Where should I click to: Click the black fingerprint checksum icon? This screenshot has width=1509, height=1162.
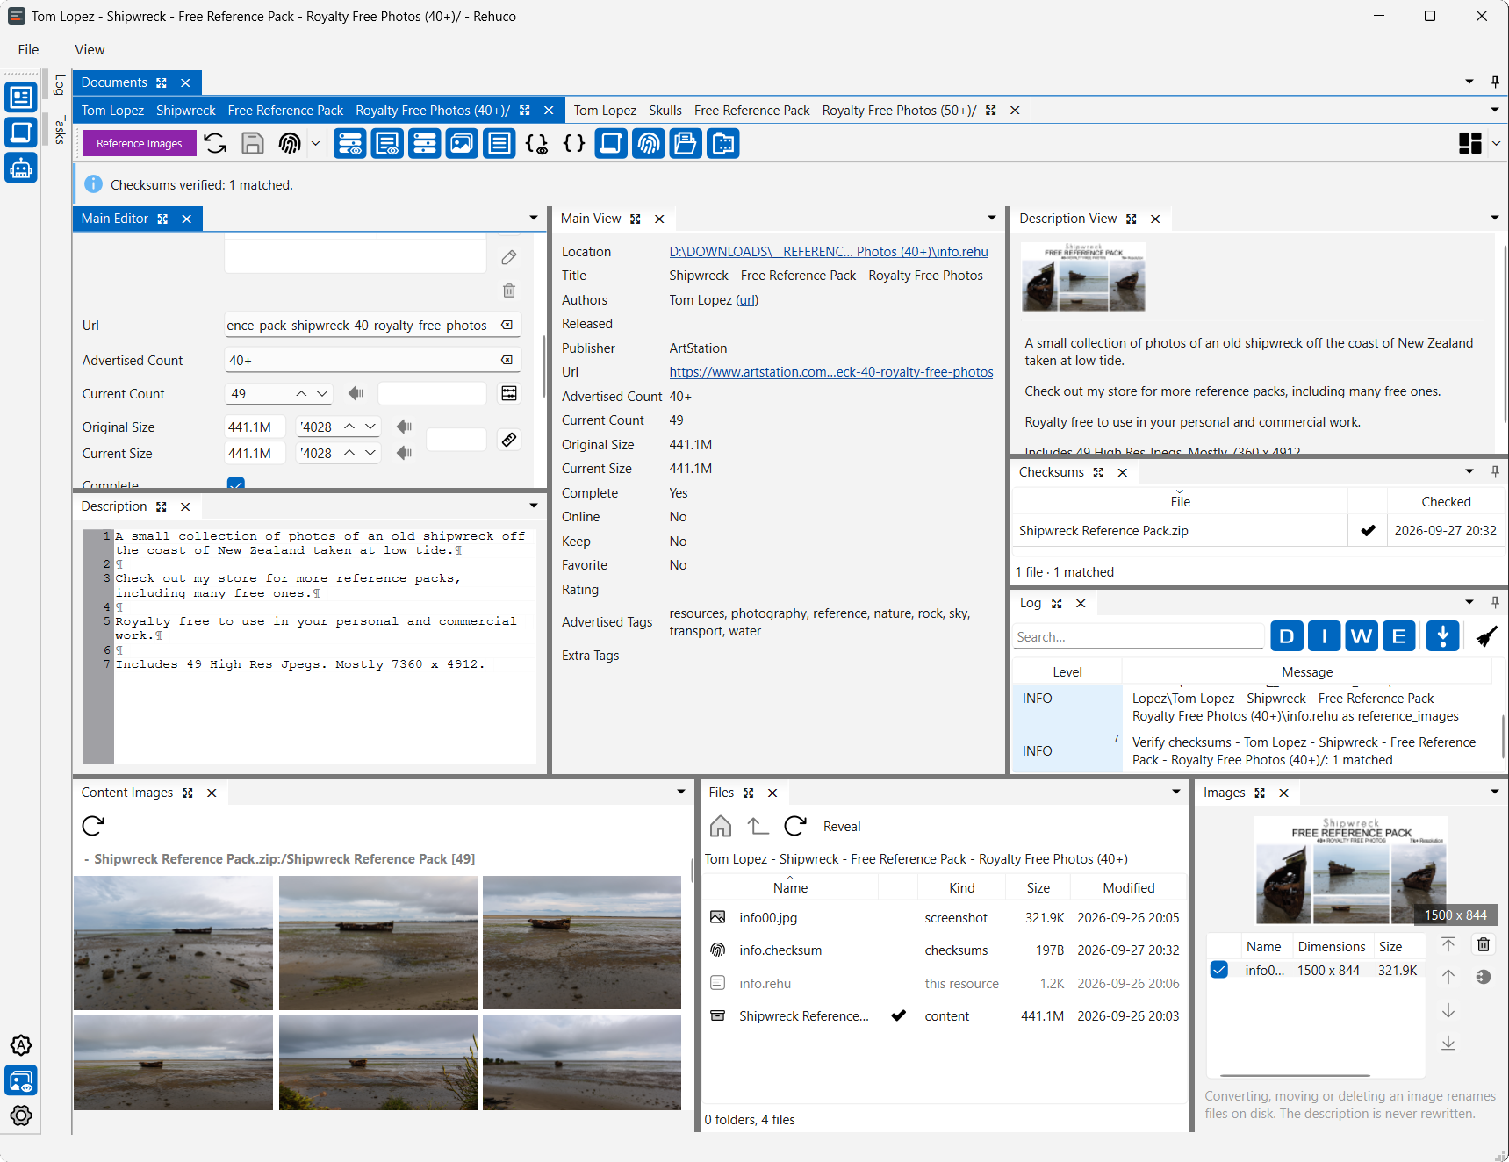(290, 143)
